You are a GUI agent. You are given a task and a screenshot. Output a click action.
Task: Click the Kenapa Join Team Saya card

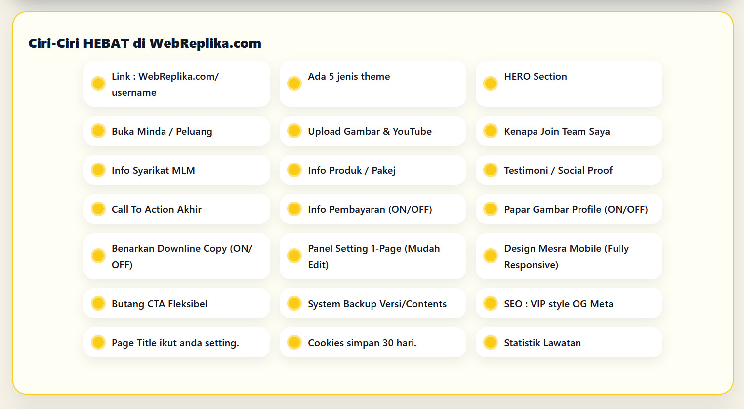pyautogui.click(x=569, y=131)
